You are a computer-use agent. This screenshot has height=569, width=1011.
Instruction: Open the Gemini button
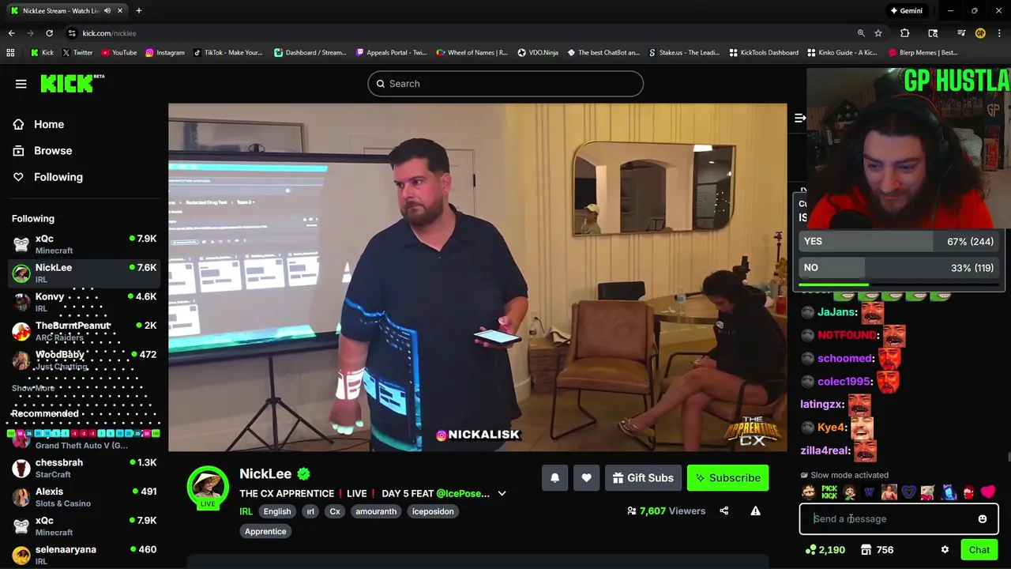[x=906, y=10]
